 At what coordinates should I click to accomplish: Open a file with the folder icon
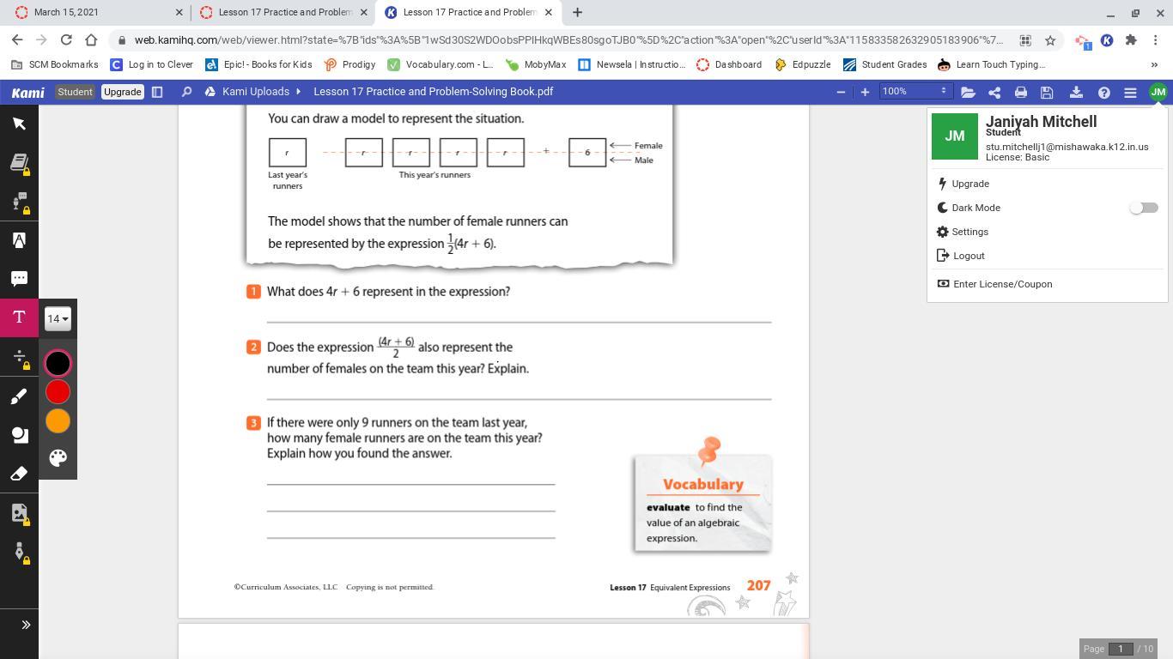968,92
